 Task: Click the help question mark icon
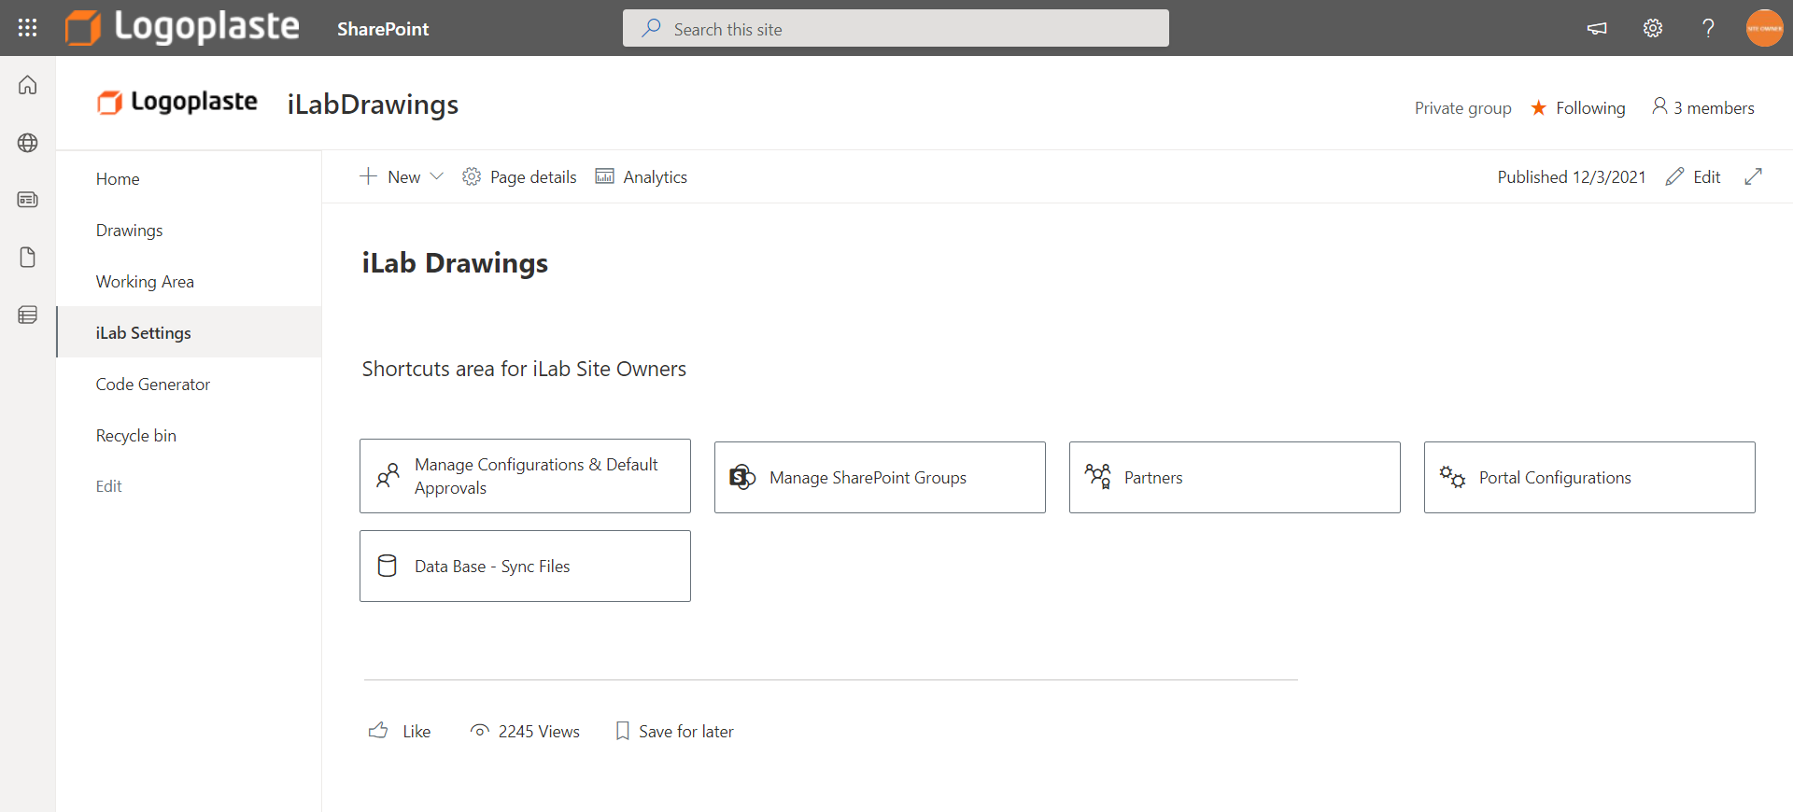click(1708, 28)
